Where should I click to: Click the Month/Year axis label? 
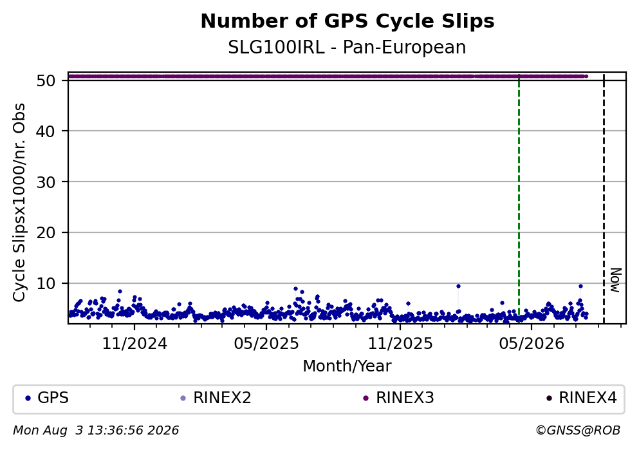(x=347, y=366)
